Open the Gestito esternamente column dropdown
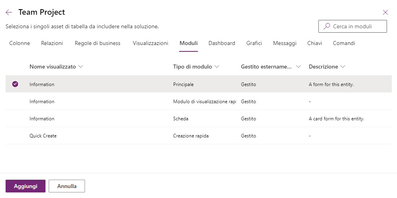The image size is (397, 198). coord(298,67)
